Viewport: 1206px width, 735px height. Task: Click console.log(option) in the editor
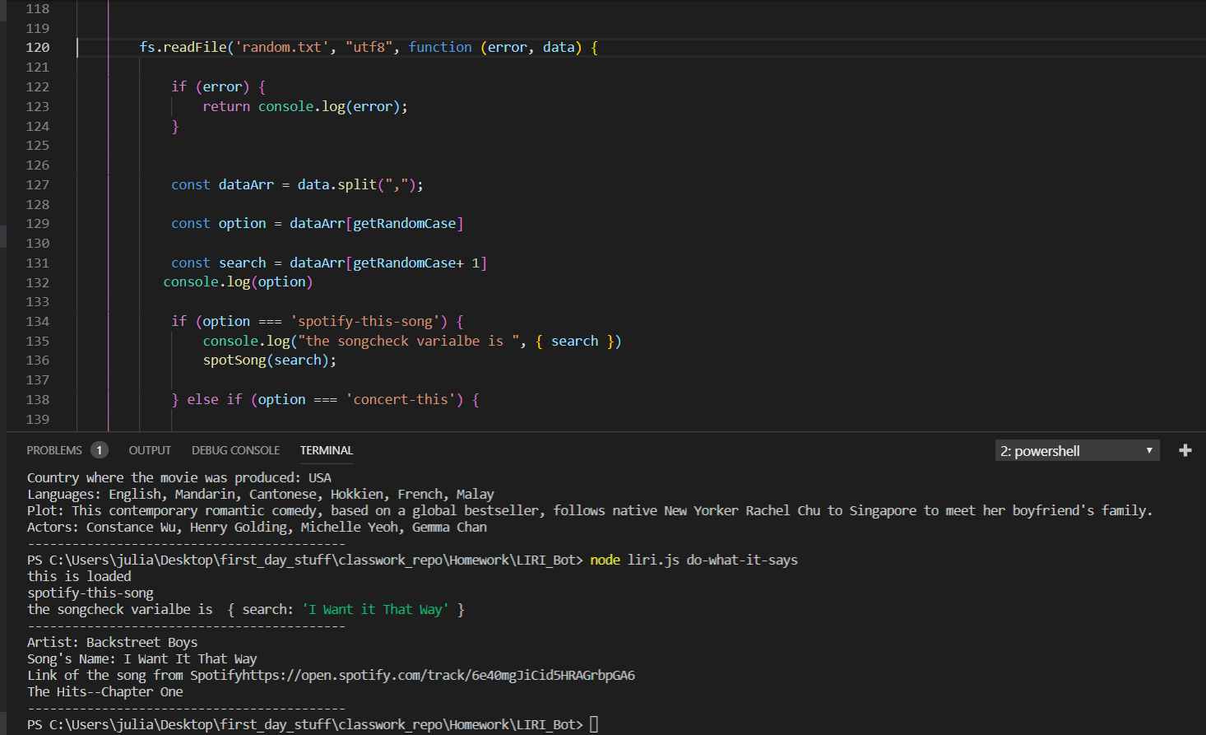tap(238, 282)
